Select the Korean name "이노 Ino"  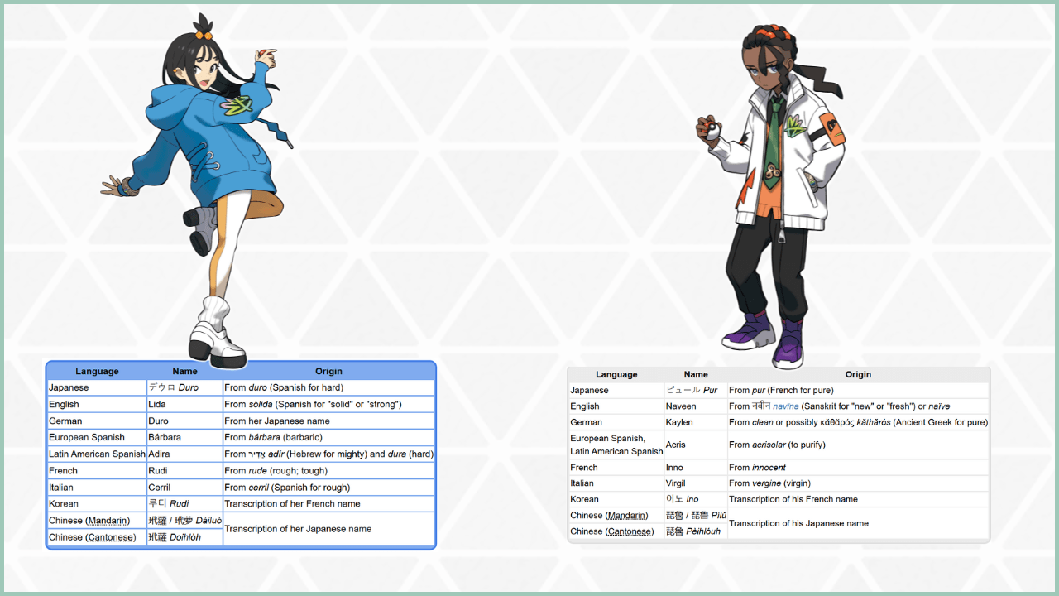[x=683, y=499]
